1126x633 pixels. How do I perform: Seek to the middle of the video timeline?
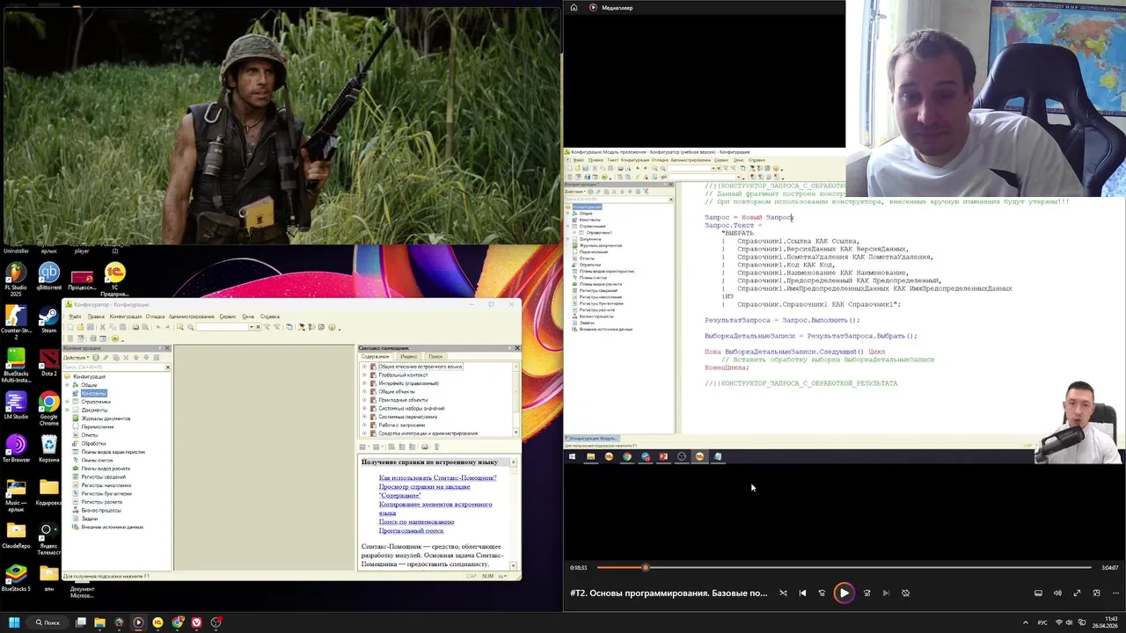point(844,567)
